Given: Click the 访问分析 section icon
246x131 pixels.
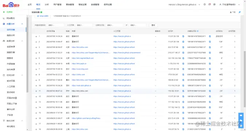Looking at the screenshot, I should point(4,75).
